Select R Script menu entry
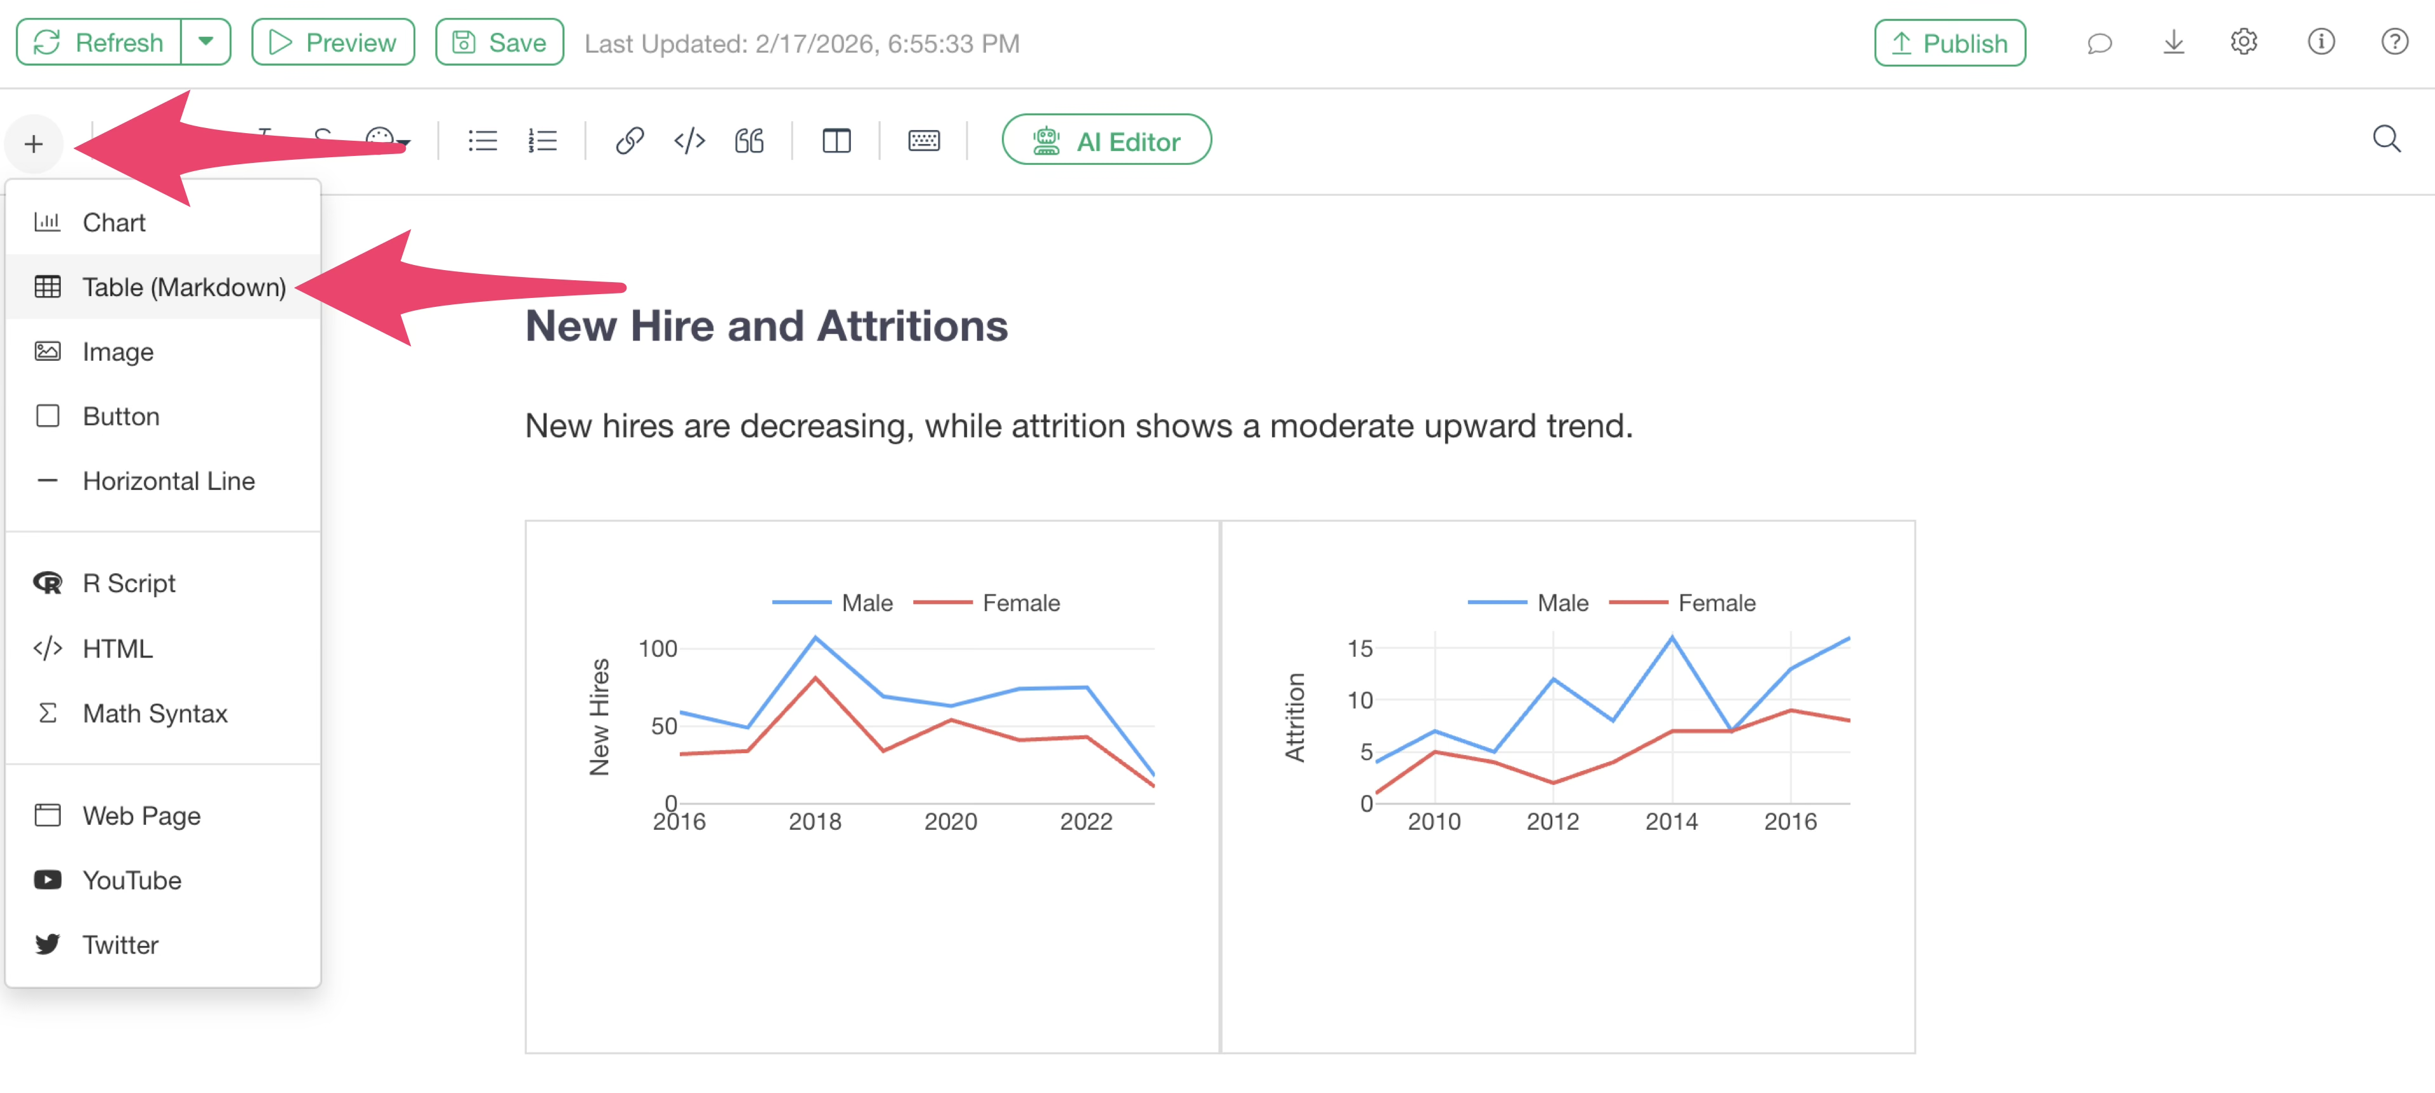The height and width of the screenshot is (1093, 2435). 129,583
